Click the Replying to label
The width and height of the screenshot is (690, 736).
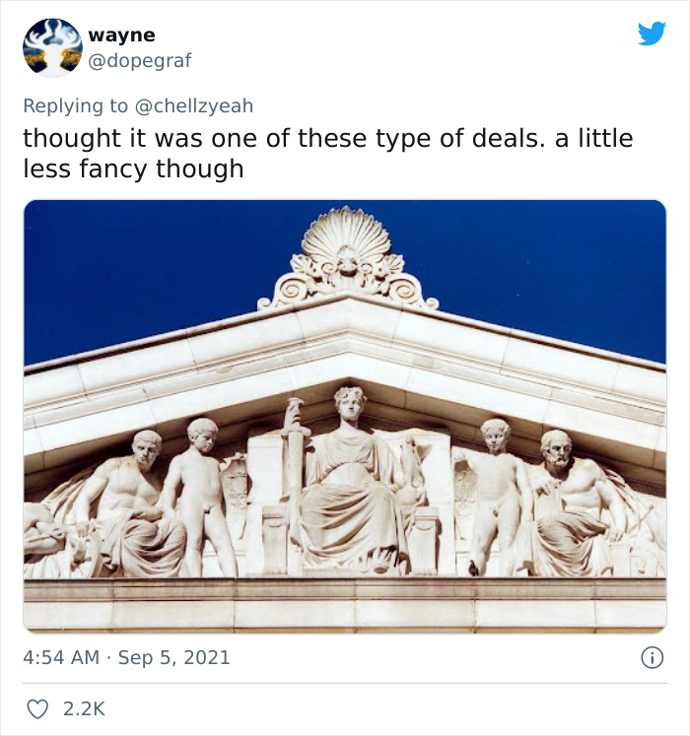75,106
